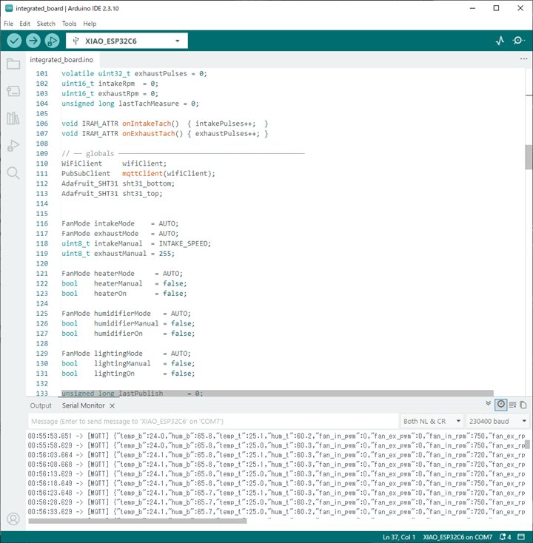Open the Serial Monitor magnifier icon in toolbar
The height and width of the screenshot is (543, 533).
pyautogui.click(x=518, y=41)
